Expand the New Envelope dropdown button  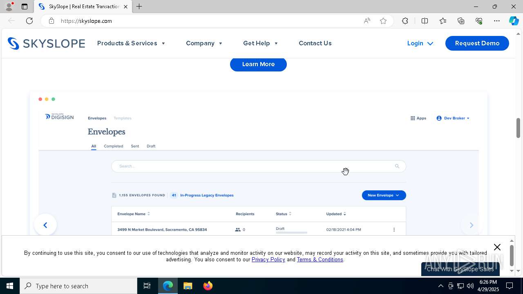tap(384, 195)
